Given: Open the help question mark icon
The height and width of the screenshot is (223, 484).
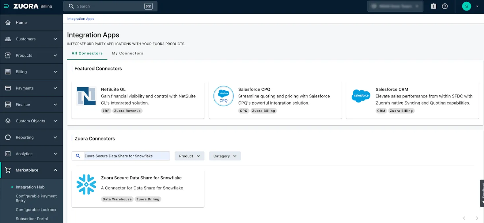Looking at the screenshot, I should [x=445, y=6].
